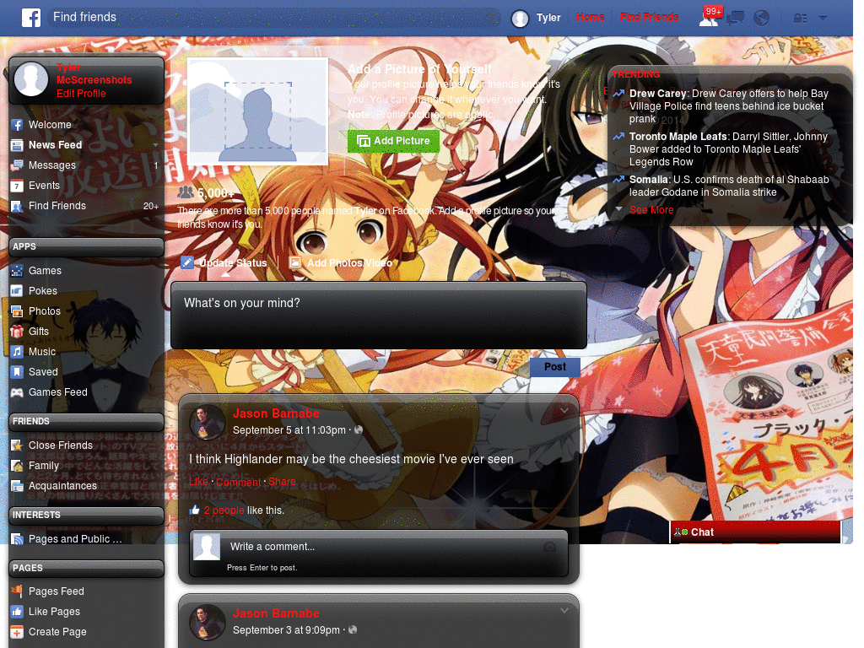The width and height of the screenshot is (864, 648).
Task: Open Jason Barnabe name on September 5 post
Action: pos(276,413)
